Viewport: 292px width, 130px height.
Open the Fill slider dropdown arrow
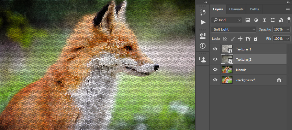[288, 39]
